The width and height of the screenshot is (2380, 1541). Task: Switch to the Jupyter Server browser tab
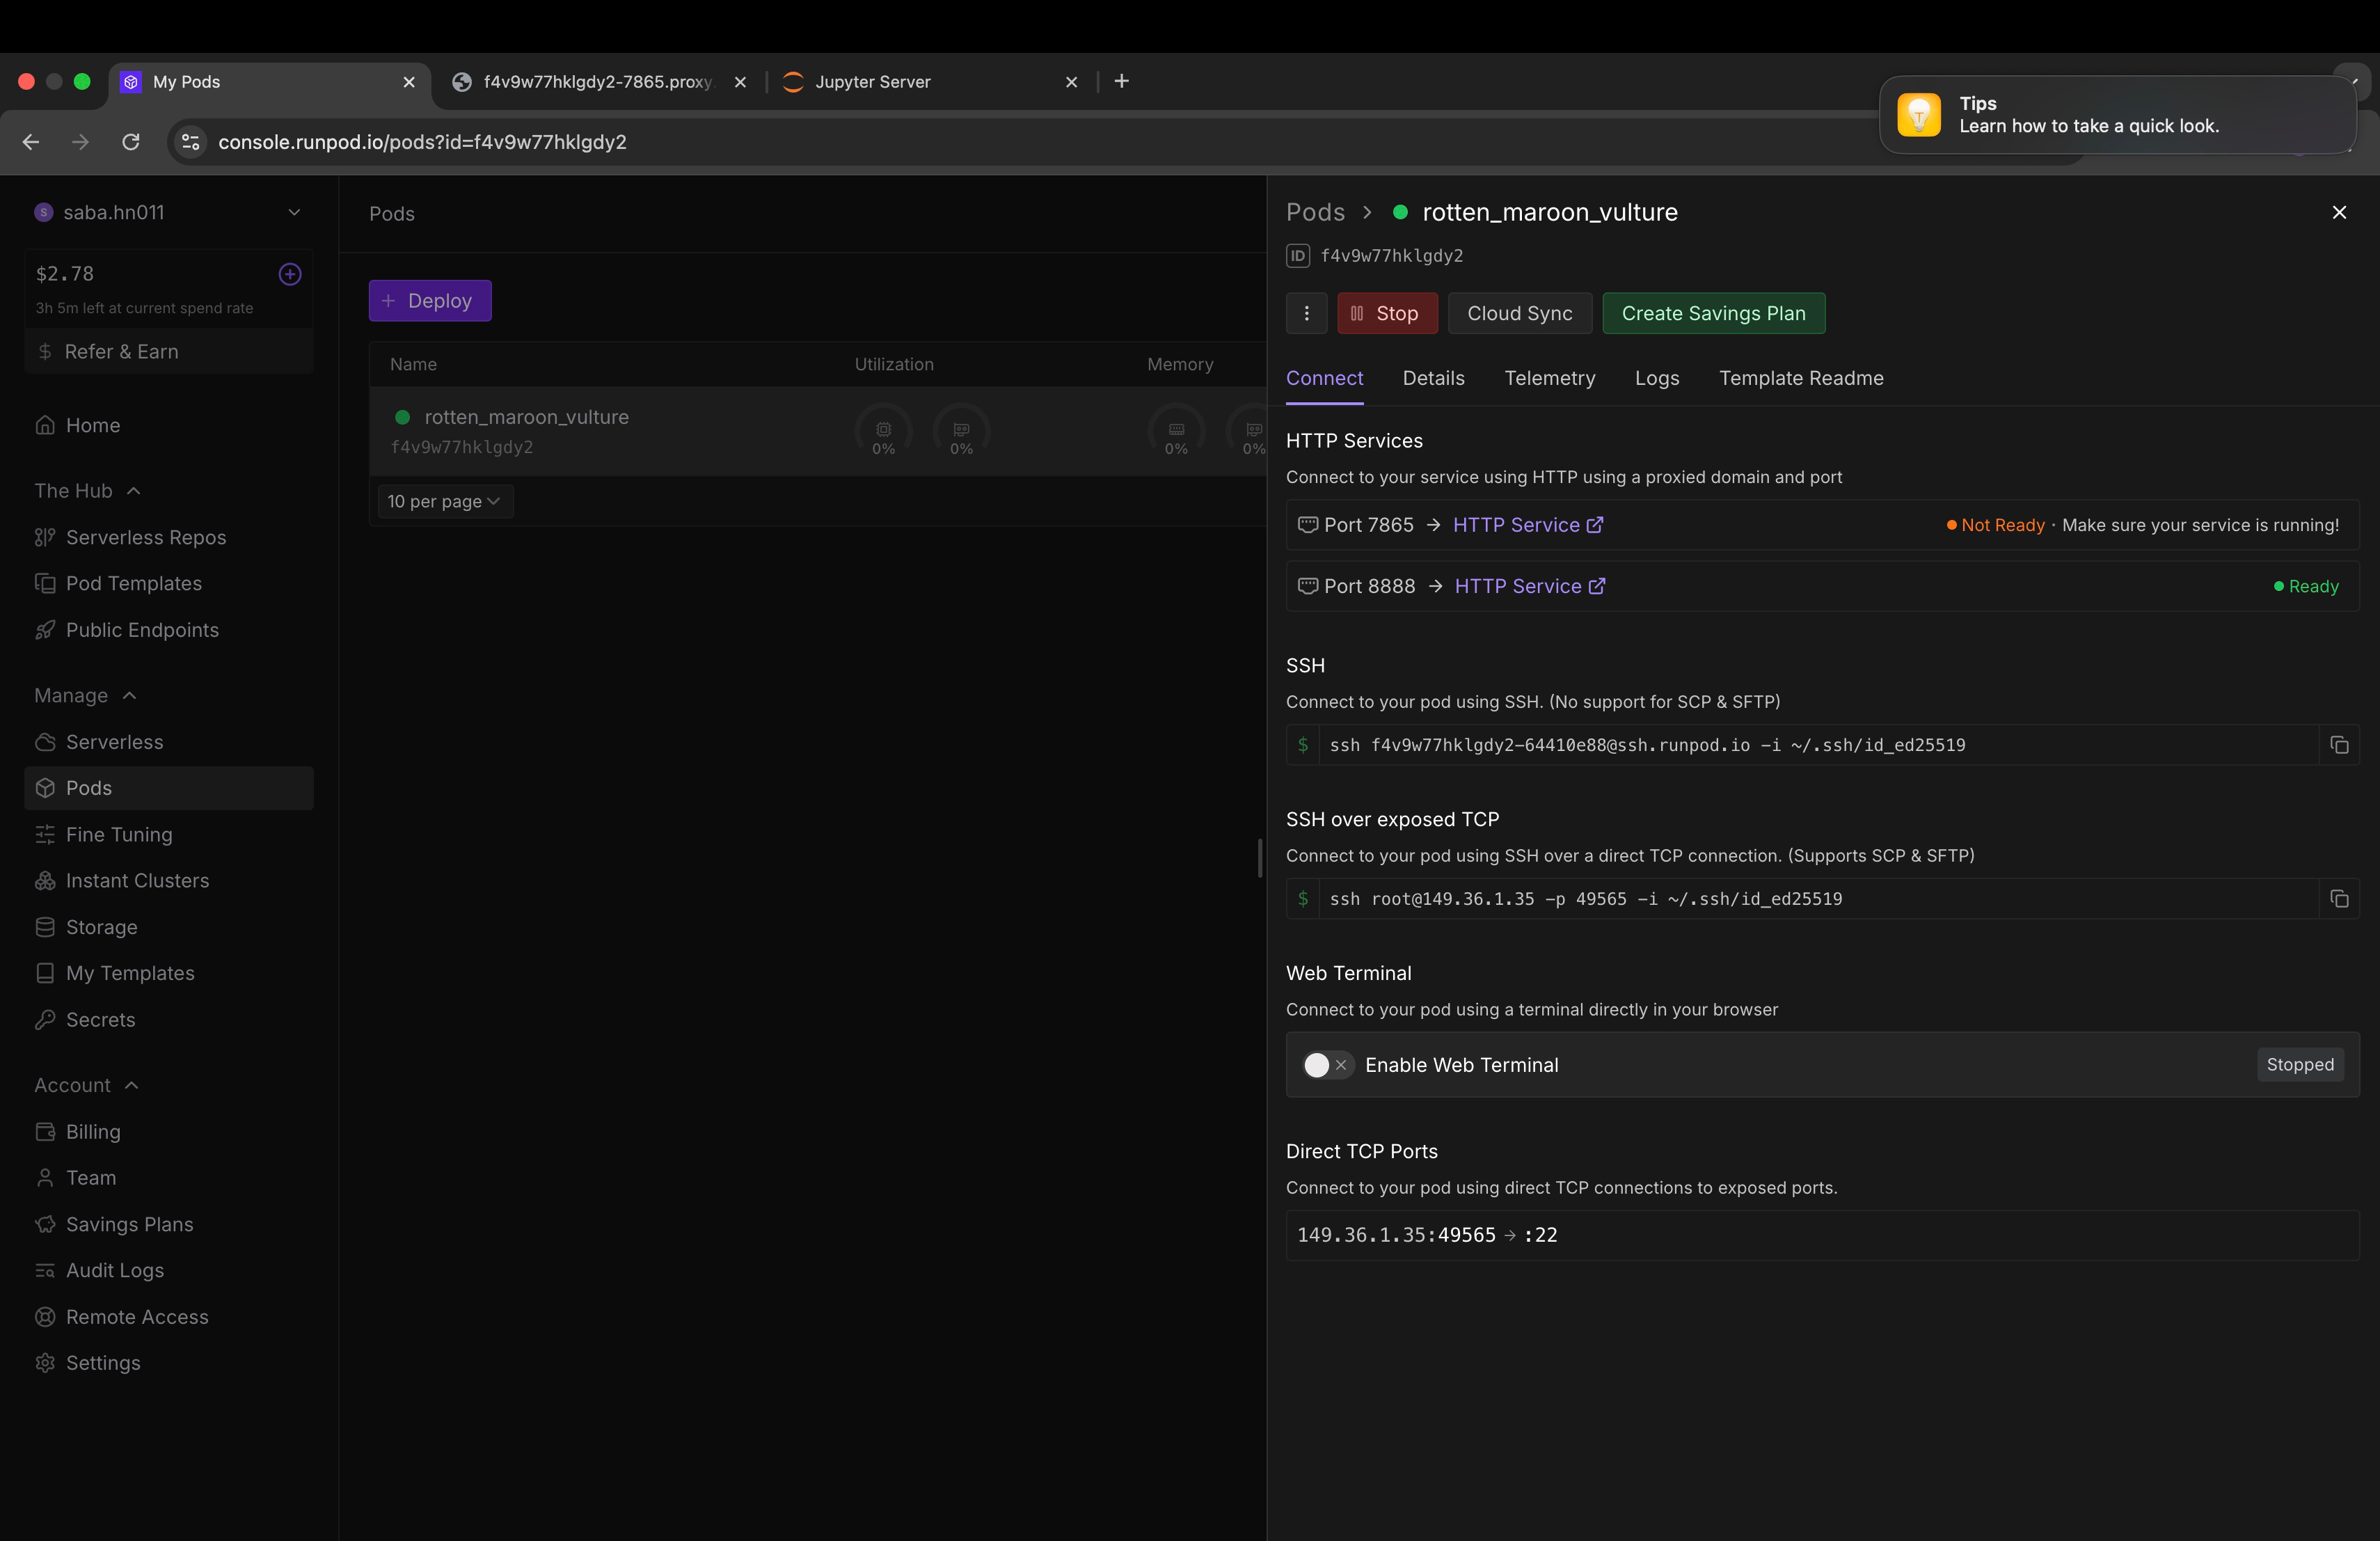(x=873, y=82)
